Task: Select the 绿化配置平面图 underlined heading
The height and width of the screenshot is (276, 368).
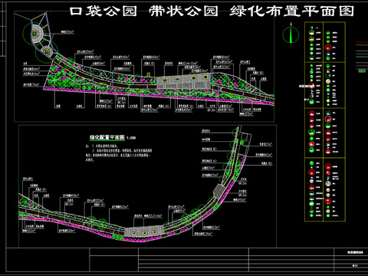Action: coord(107,137)
